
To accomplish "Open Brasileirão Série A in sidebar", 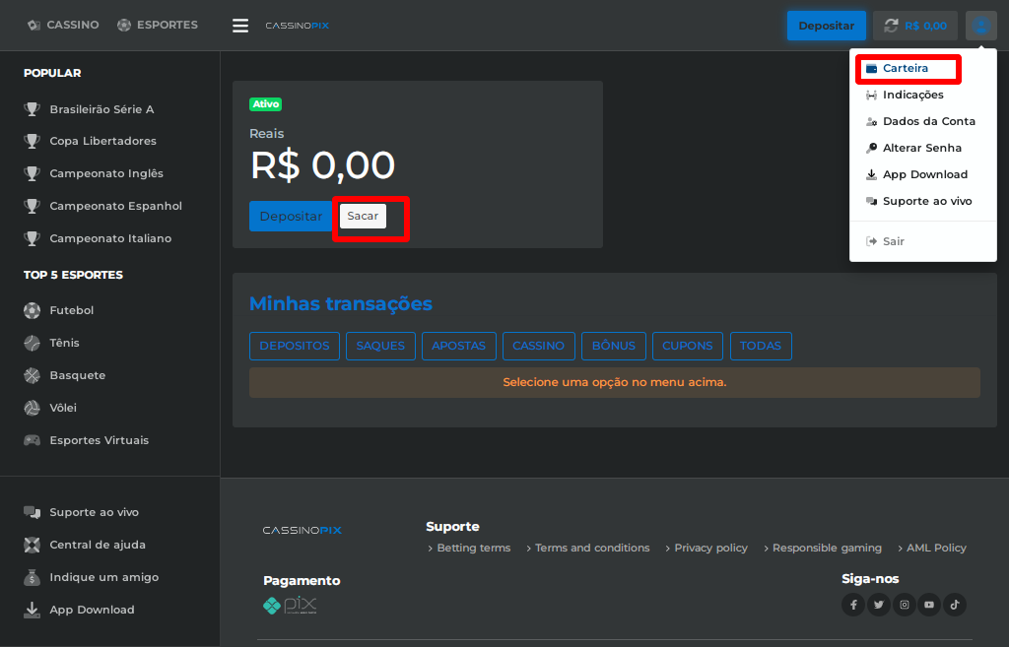I will click(x=101, y=109).
